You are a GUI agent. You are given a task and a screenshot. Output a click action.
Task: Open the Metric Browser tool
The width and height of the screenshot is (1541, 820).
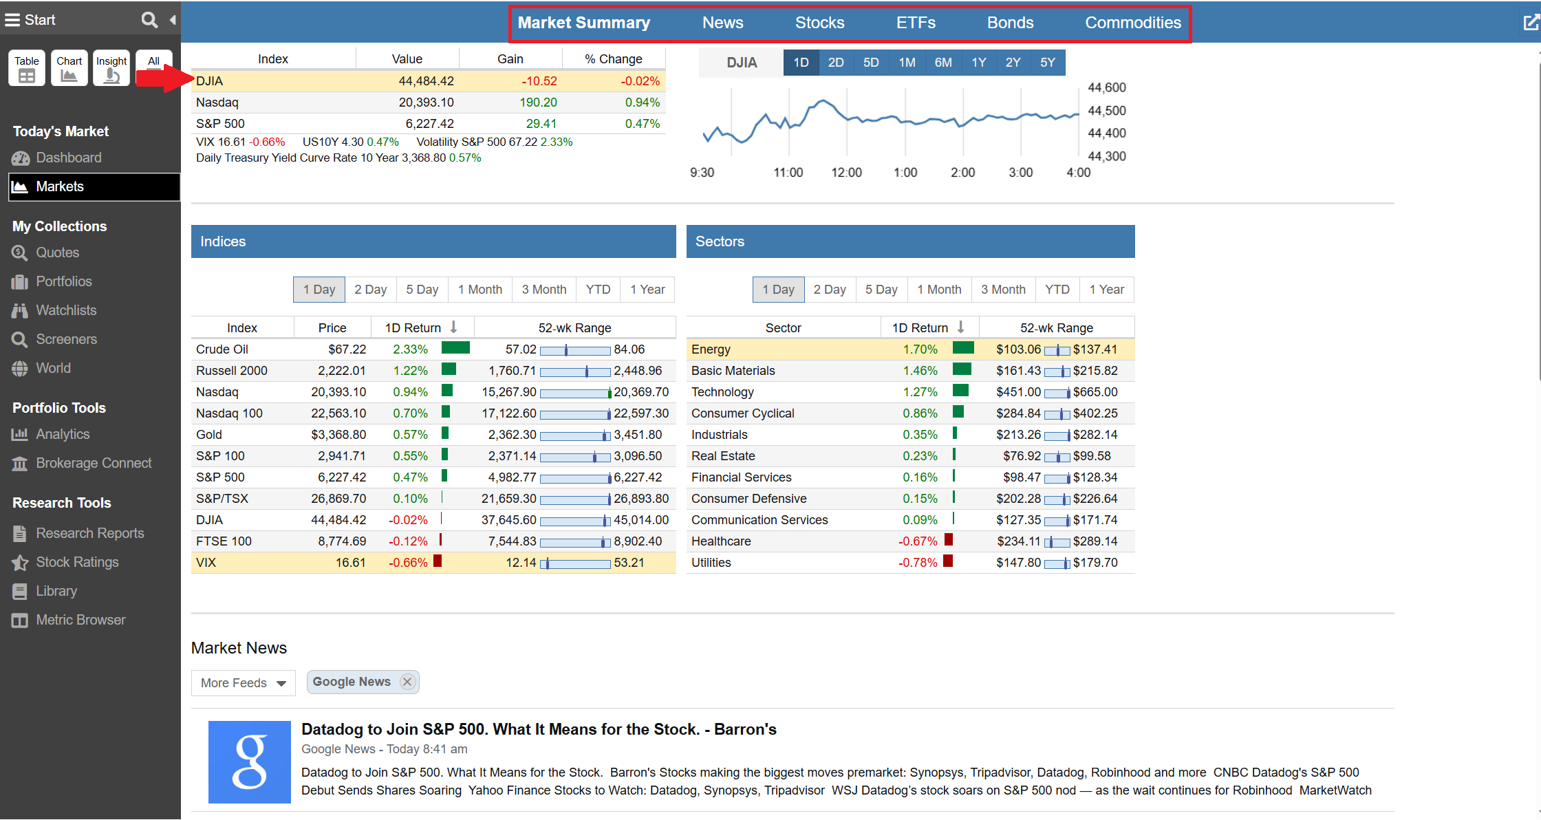pos(80,620)
